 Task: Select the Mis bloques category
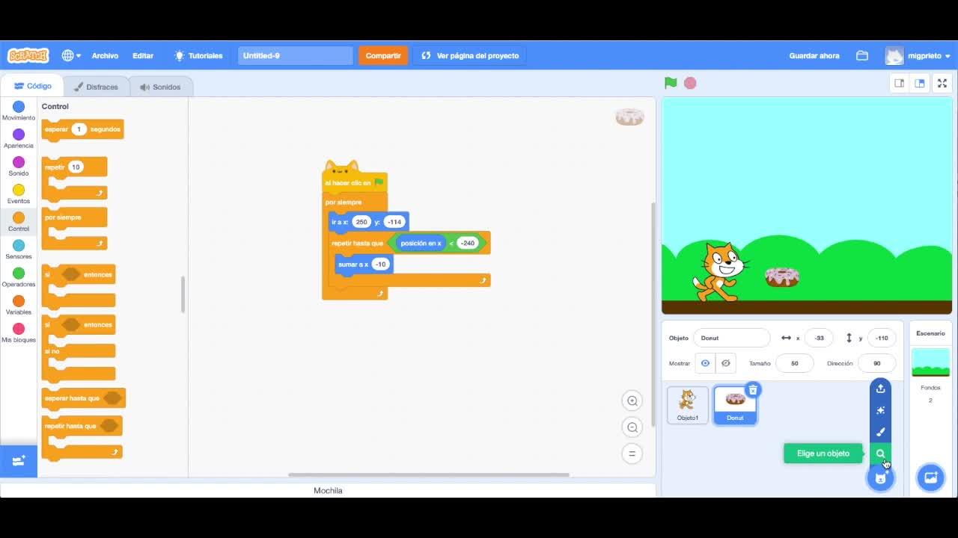(19, 333)
